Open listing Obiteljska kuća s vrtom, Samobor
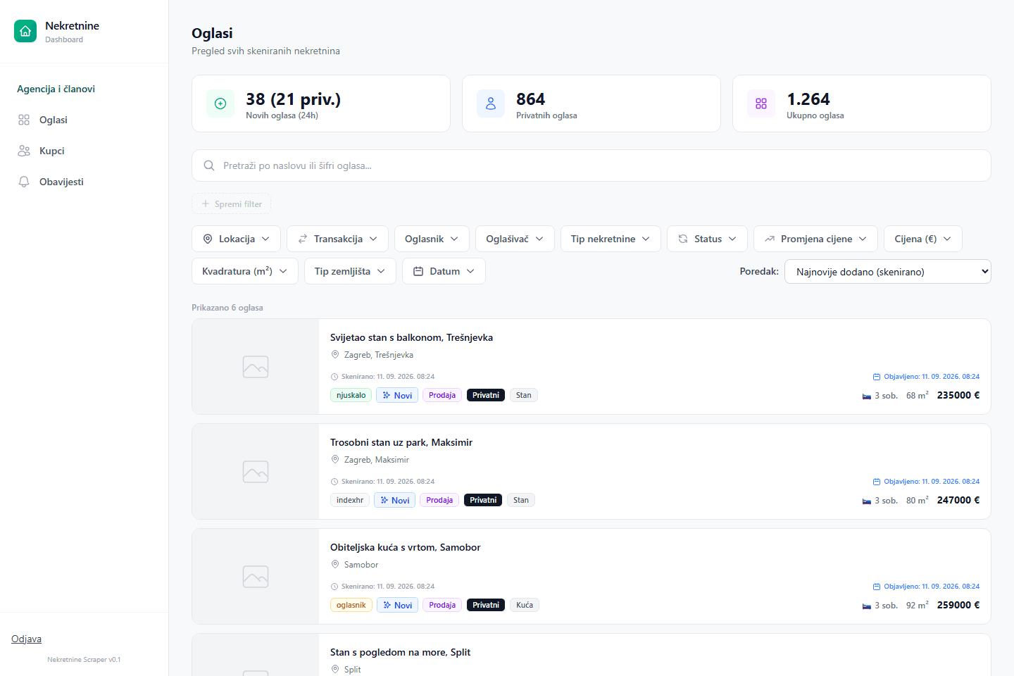Viewport: 1014px width, 676px height. coord(406,547)
